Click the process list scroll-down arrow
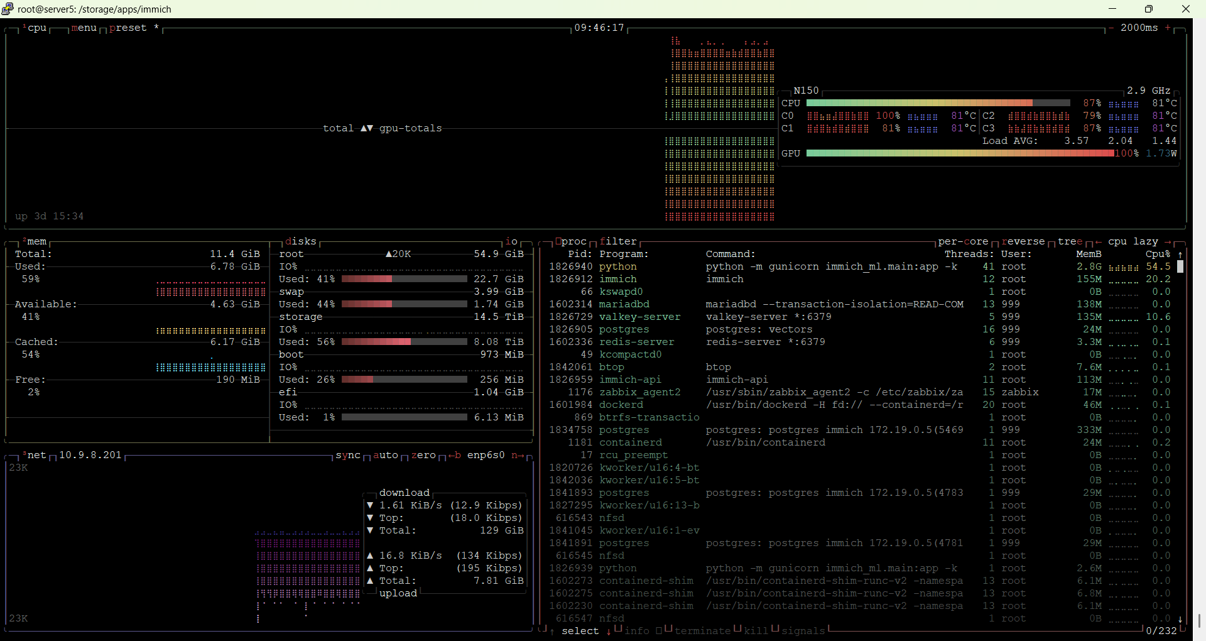 1180,619
